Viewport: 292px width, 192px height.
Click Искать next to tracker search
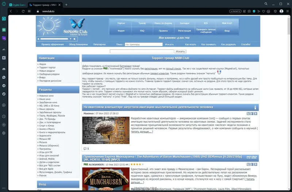pyautogui.click(x=169, y=45)
